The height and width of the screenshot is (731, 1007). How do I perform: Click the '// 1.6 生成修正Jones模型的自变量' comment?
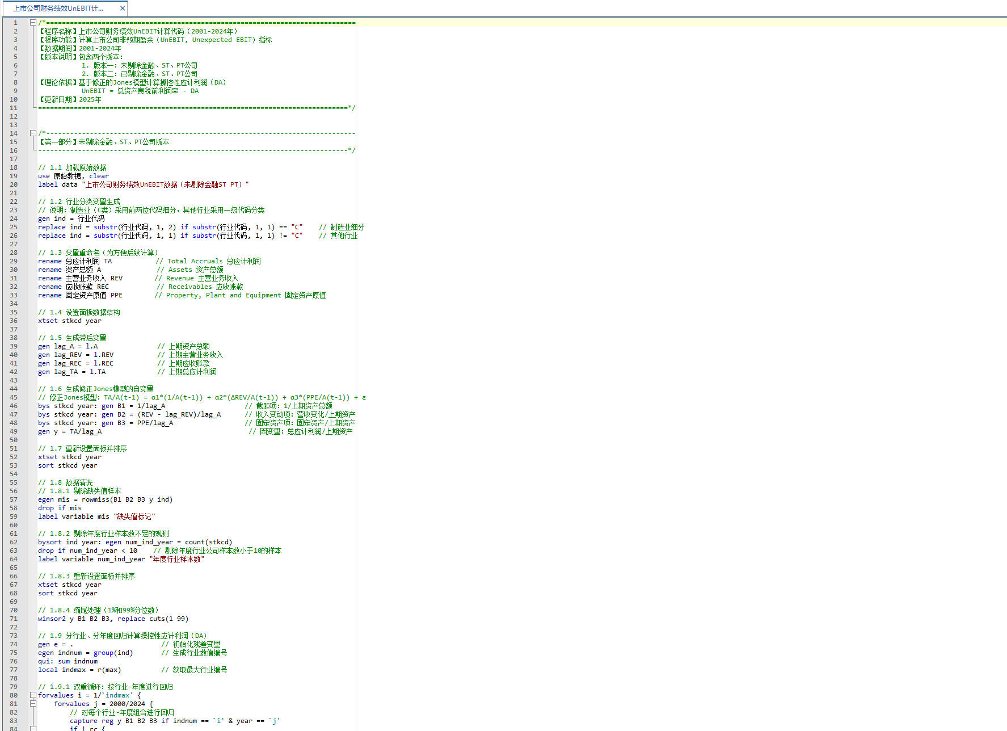(95, 389)
